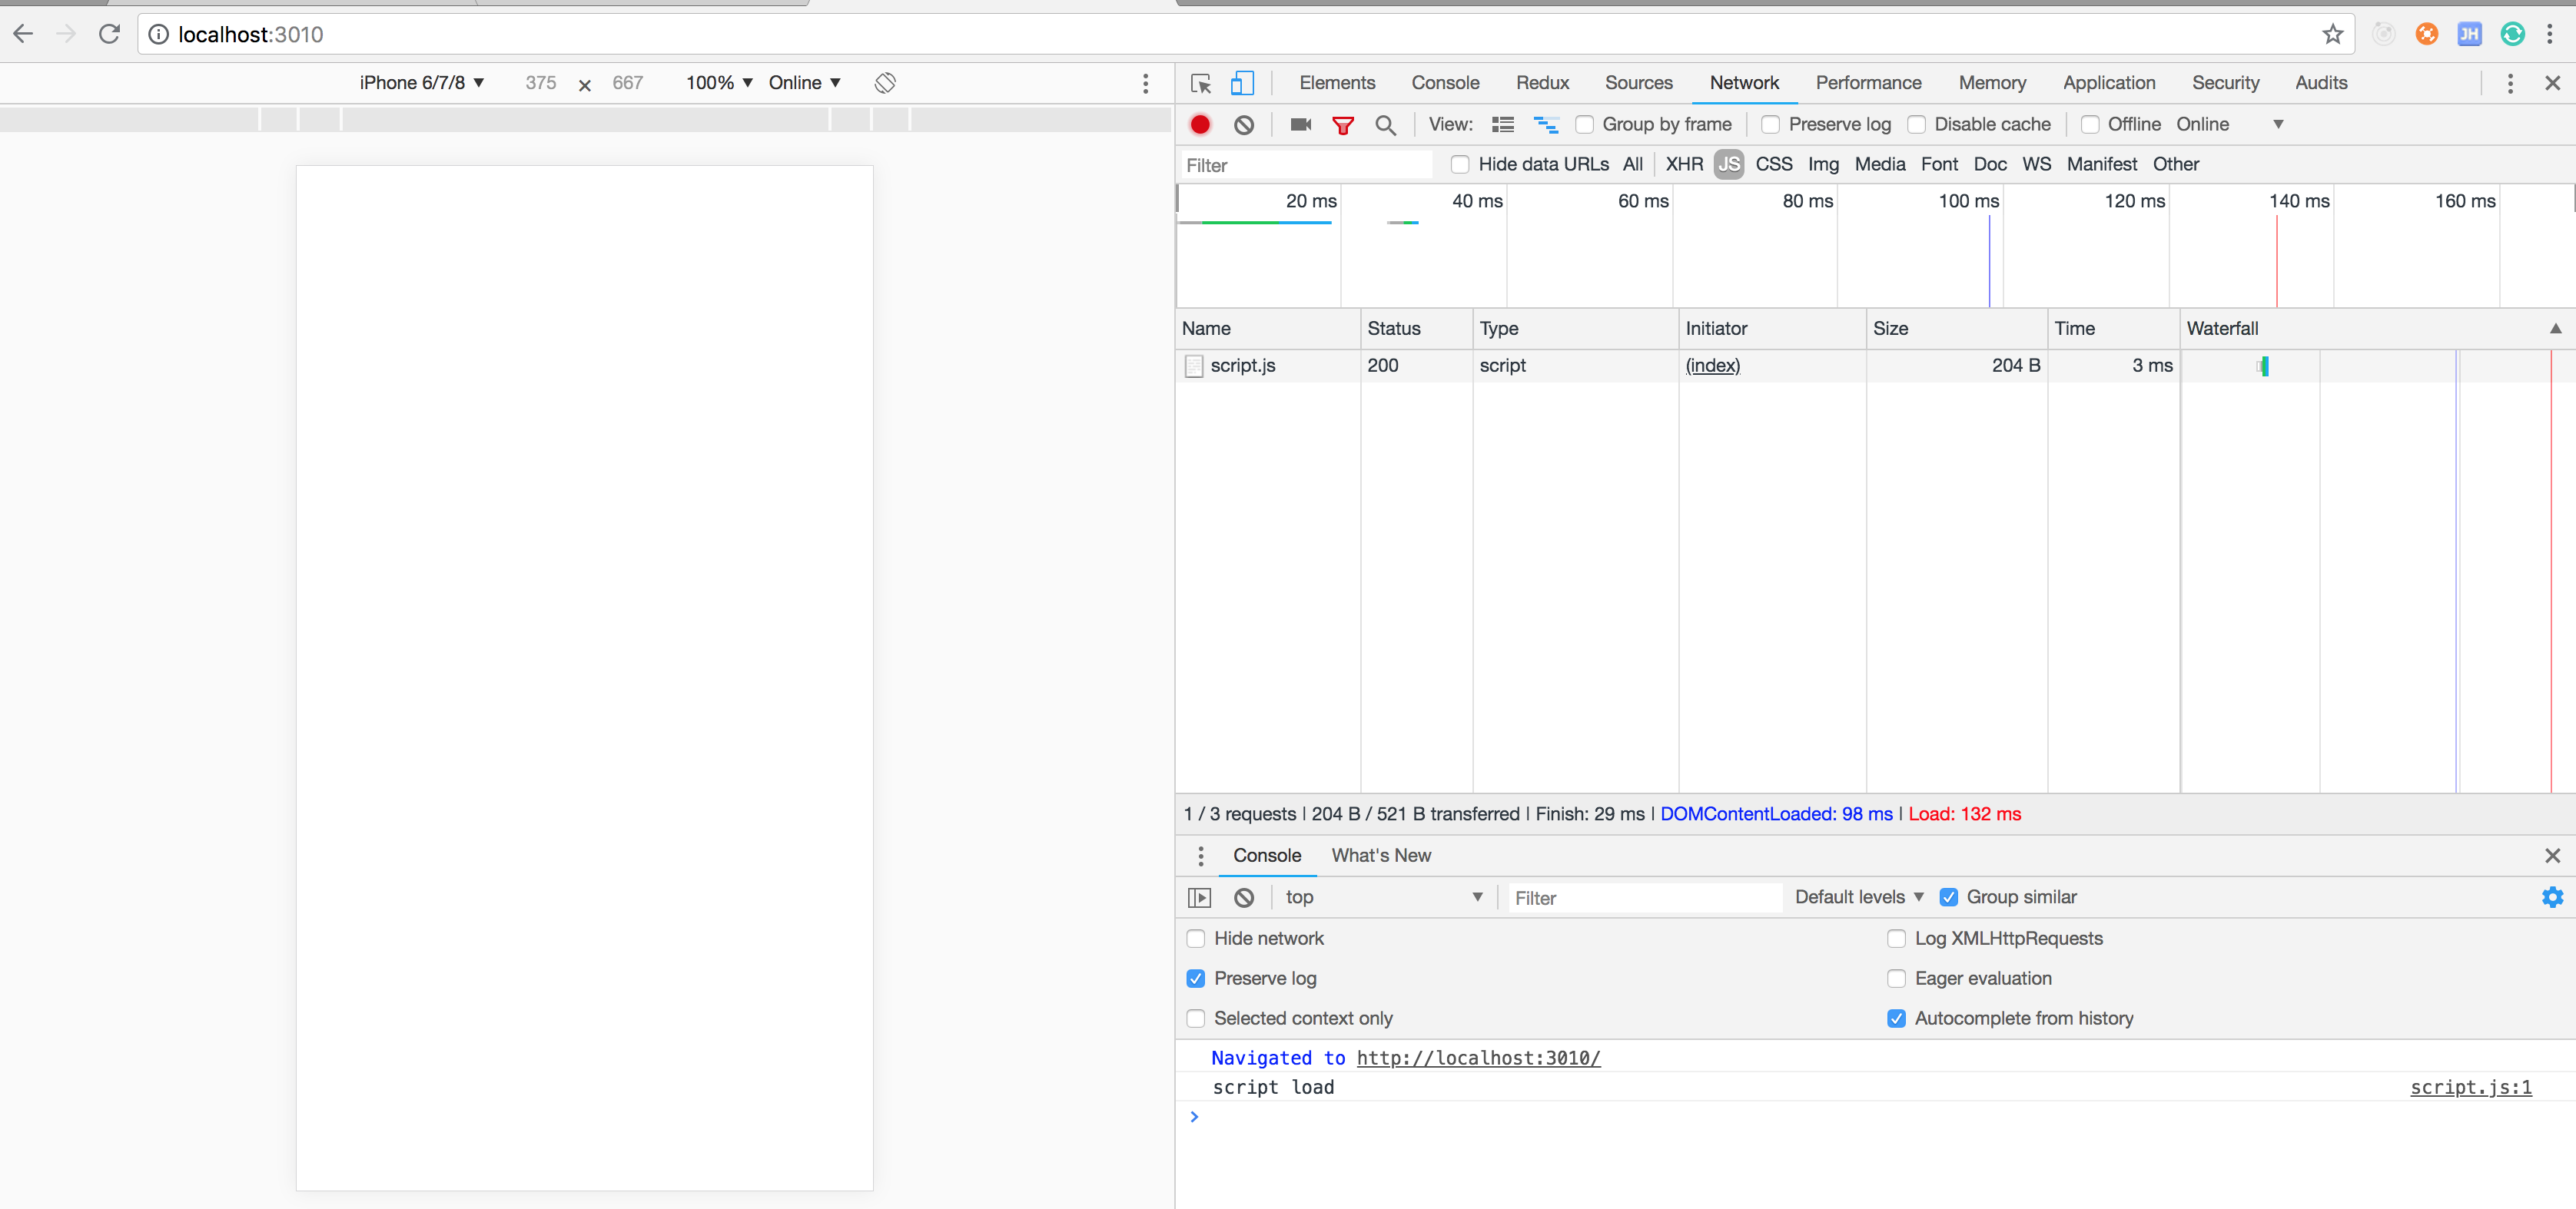Open the console settings gear
The height and width of the screenshot is (1209, 2576).
2552,897
